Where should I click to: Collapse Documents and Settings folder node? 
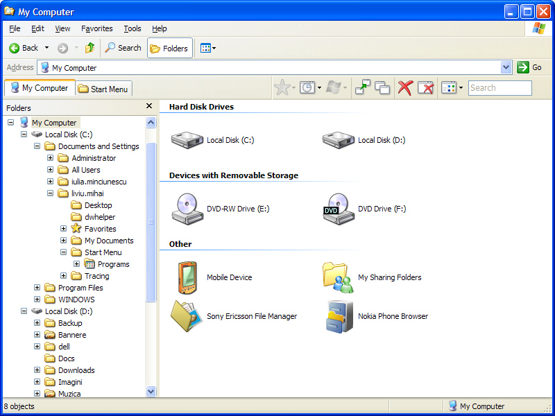37,146
